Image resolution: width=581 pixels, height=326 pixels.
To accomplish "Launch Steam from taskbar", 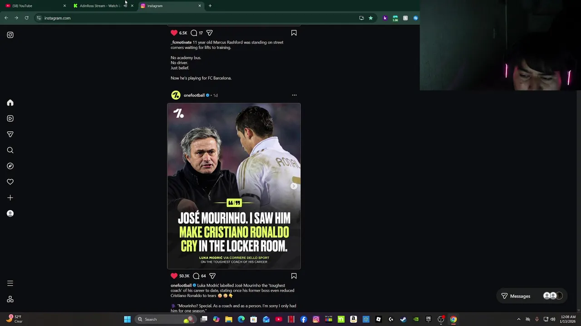I will point(403,319).
